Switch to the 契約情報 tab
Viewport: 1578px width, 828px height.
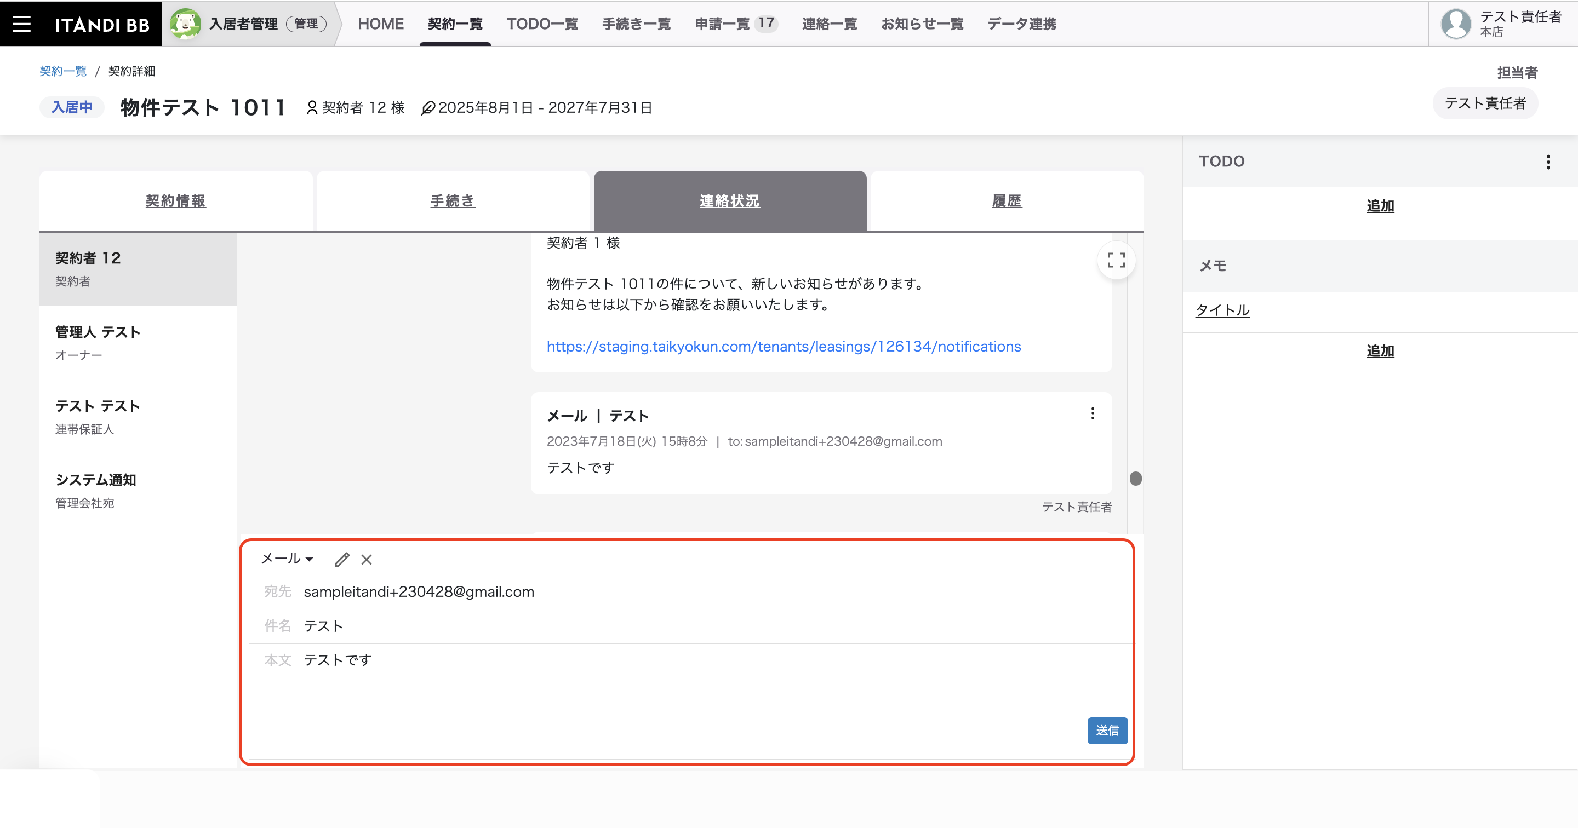click(176, 201)
